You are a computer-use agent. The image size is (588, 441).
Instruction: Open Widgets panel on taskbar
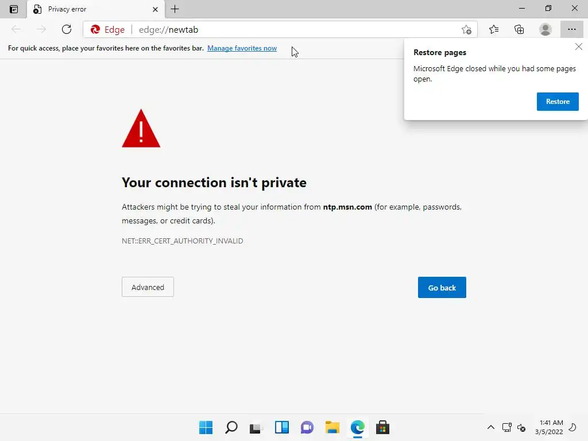click(281, 427)
